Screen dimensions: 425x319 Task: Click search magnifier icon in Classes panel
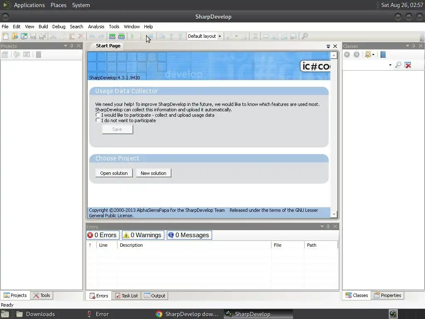(398, 65)
